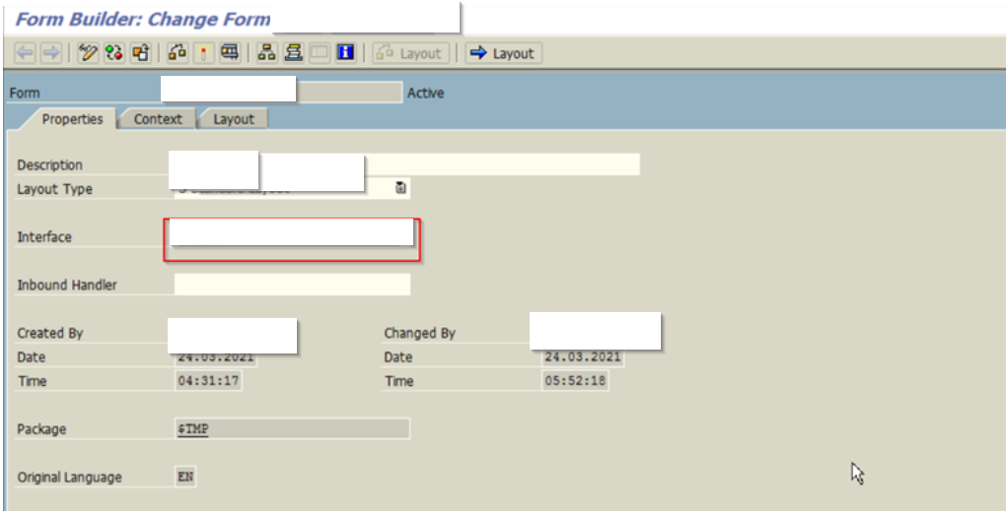Click the blue Information icon
Viewport: 1006px width, 512px height.
tap(345, 53)
